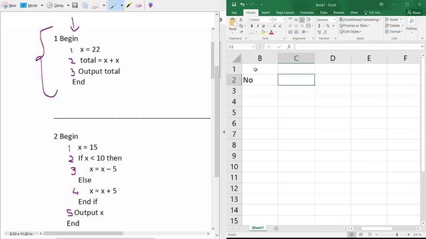Click the Increase Indent icon
This screenshot has height=239, width=426.
coord(296,32)
